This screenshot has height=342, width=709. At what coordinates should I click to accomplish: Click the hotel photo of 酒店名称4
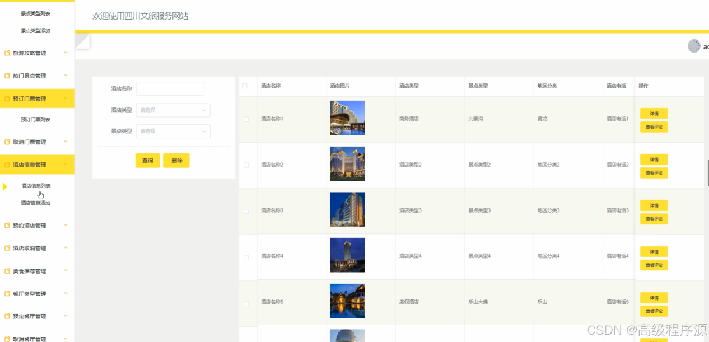pyautogui.click(x=347, y=255)
